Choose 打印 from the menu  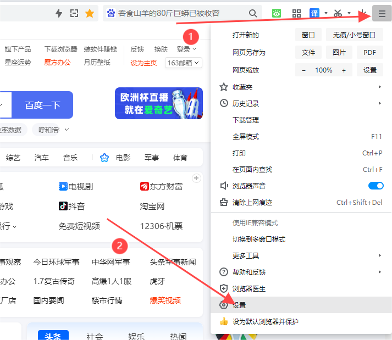(301, 153)
